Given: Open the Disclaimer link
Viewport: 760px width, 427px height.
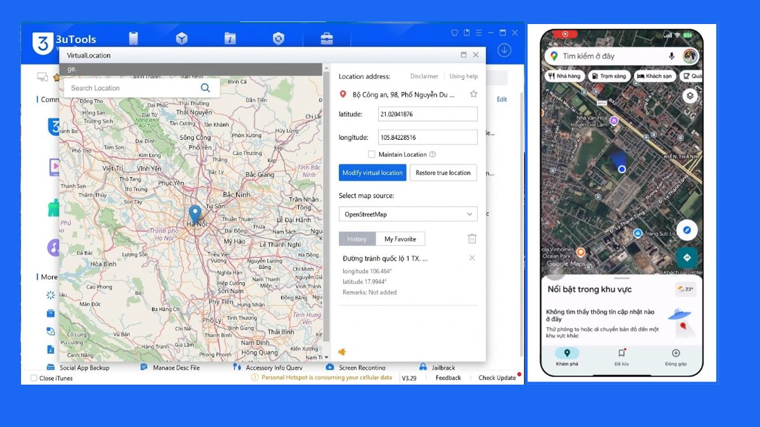Looking at the screenshot, I should (x=424, y=77).
